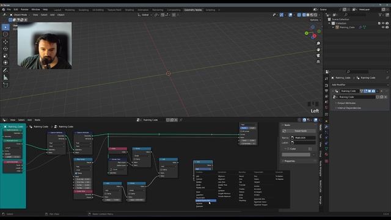Open the Texture properties tab

[326, 161]
